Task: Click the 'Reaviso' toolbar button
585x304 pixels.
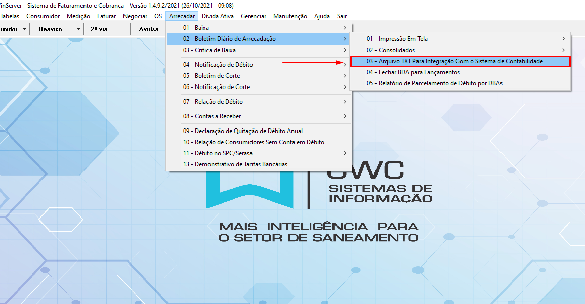Action: click(50, 29)
